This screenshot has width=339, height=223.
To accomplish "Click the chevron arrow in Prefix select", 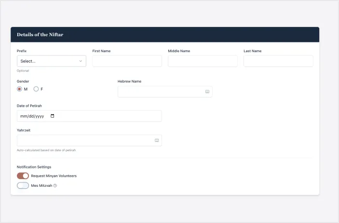I will tap(81, 61).
